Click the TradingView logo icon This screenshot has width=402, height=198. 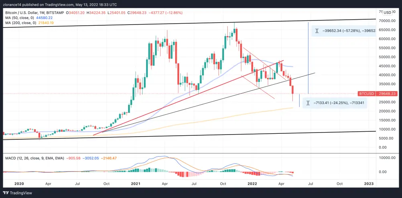tap(6, 193)
